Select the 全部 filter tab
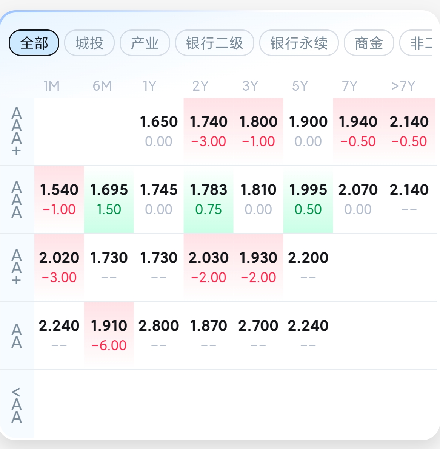This screenshot has width=440, height=449. pos(34,43)
